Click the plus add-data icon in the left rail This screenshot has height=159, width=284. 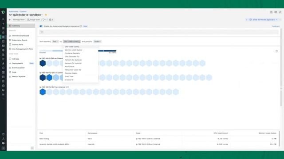coord(3,24)
